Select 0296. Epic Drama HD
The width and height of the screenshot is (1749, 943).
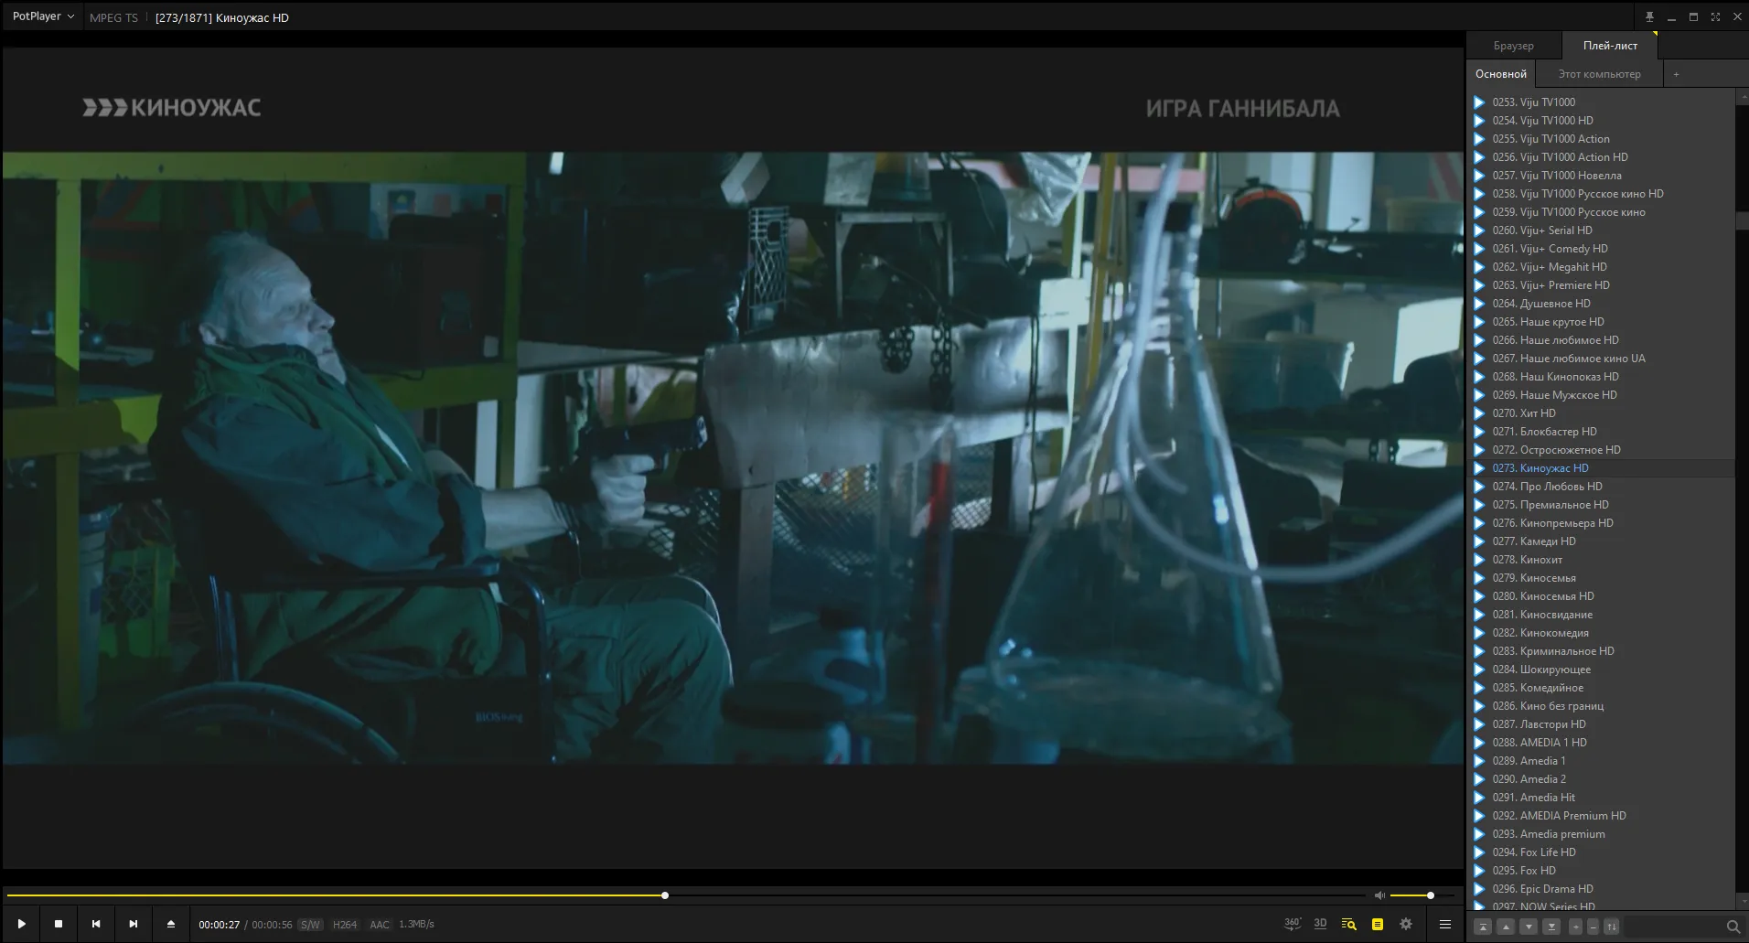point(1600,889)
